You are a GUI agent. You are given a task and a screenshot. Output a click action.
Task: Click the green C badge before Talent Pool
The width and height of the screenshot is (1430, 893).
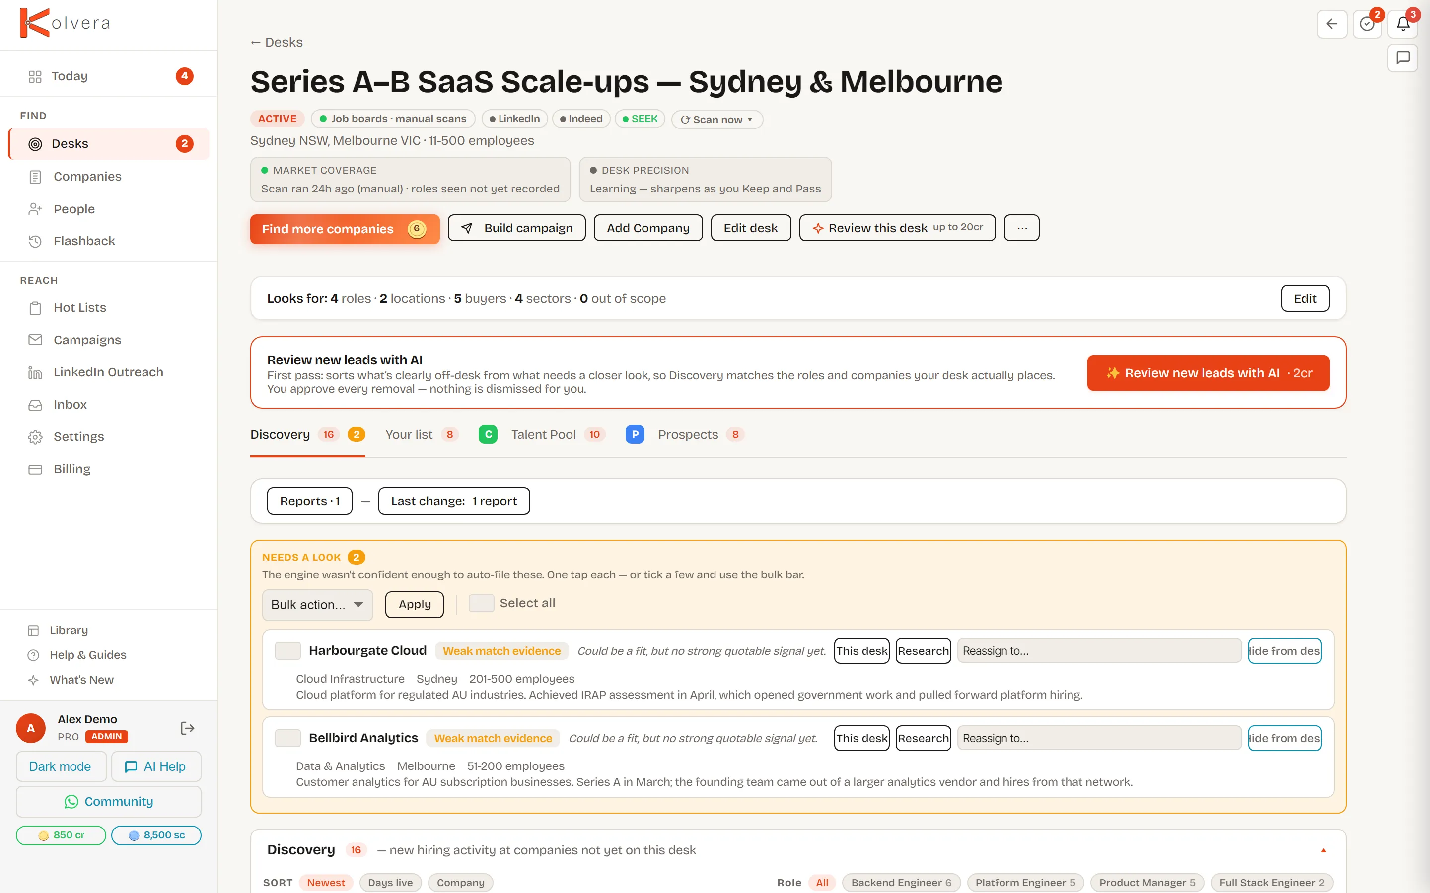[488, 434]
